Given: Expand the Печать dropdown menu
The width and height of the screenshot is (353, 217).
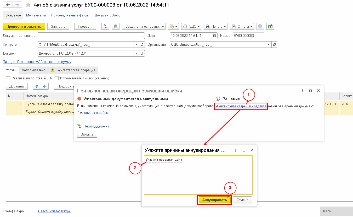Looking at the screenshot, I should pyautogui.click(x=215, y=26).
